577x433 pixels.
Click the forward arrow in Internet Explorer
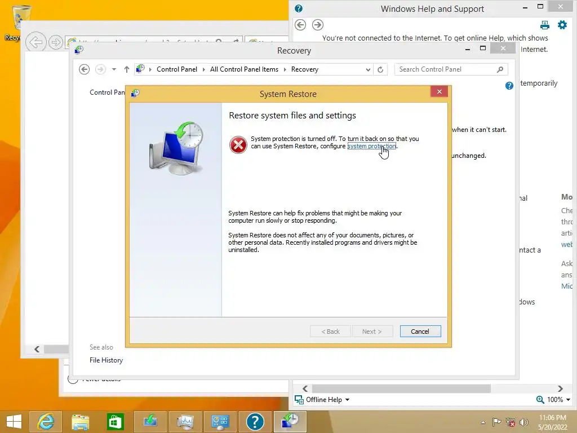coord(56,42)
